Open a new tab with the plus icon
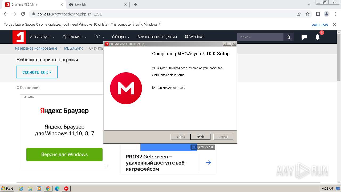The height and width of the screenshot is (192, 341). click(136, 5)
